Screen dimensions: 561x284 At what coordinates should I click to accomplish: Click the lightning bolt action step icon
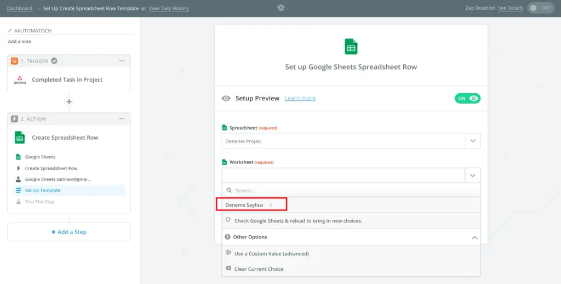point(14,119)
